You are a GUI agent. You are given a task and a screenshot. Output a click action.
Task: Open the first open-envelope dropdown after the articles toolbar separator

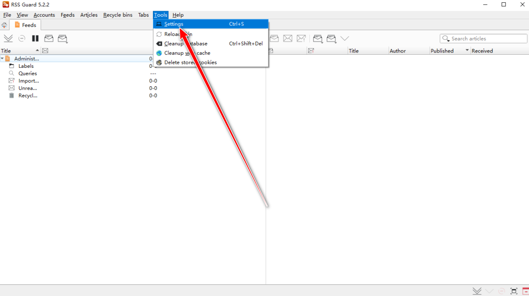[318, 38]
